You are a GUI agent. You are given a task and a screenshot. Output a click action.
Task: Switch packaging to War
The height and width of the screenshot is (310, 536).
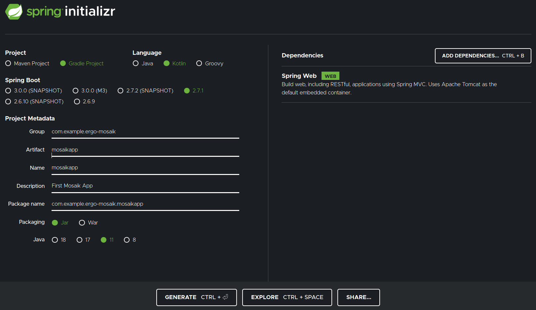[x=82, y=223]
